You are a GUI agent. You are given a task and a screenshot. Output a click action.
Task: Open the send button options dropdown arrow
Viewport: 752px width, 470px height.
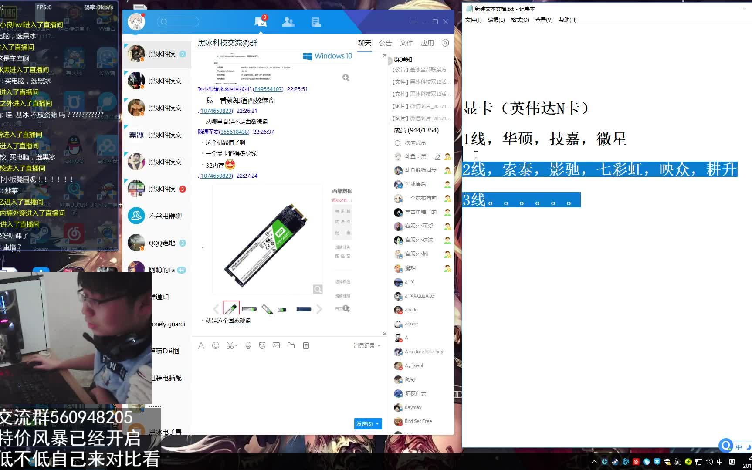point(377,424)
